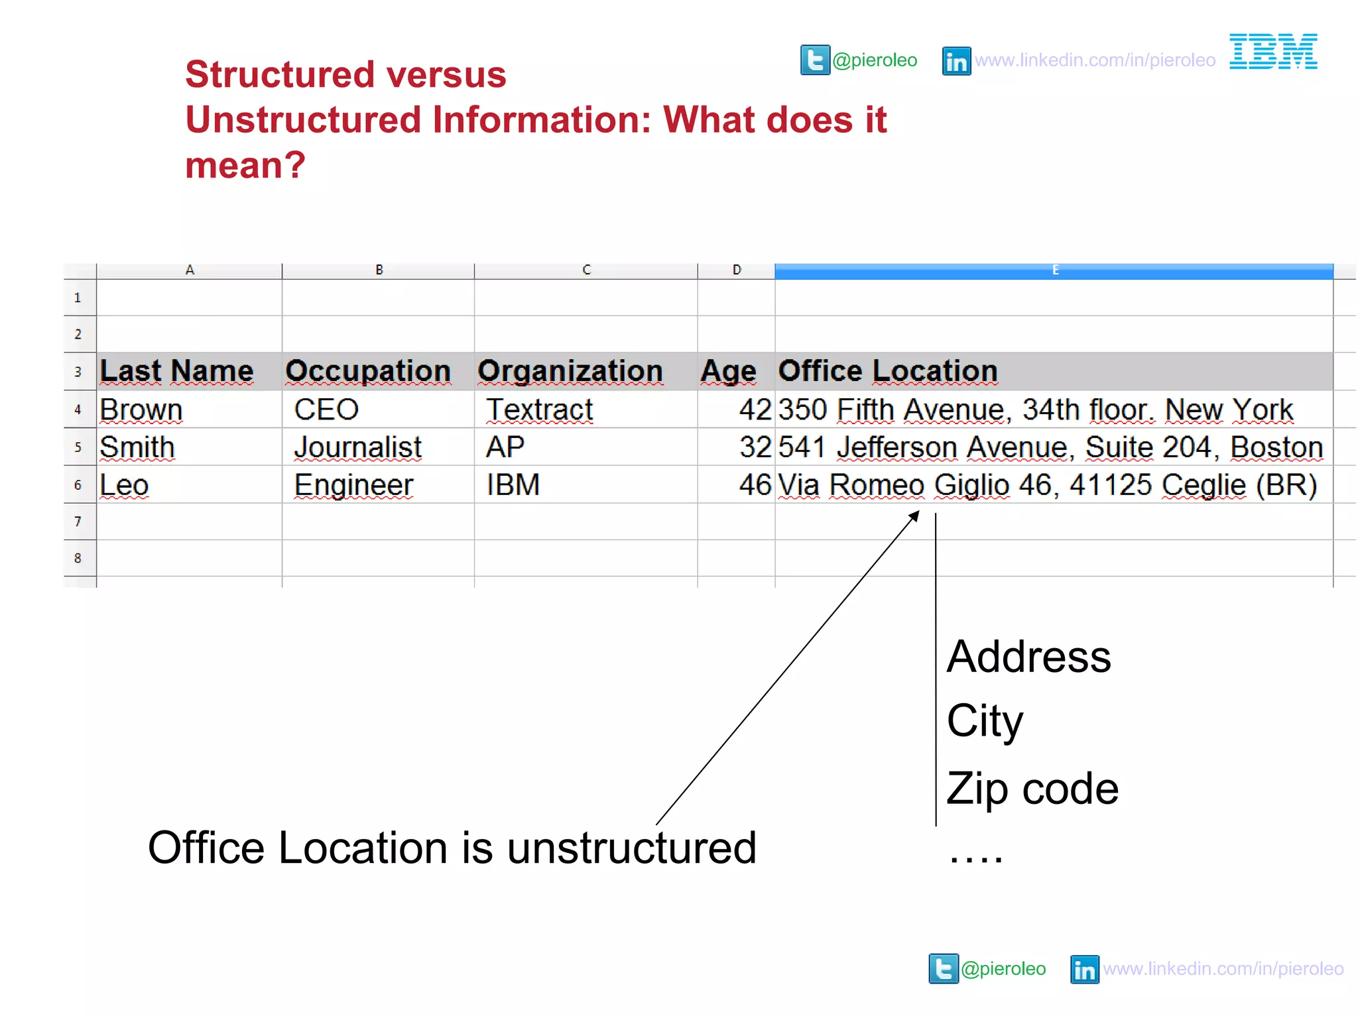Select row 7 header
This screenshot has height=1018, width=1358.
tap(80, 522)
